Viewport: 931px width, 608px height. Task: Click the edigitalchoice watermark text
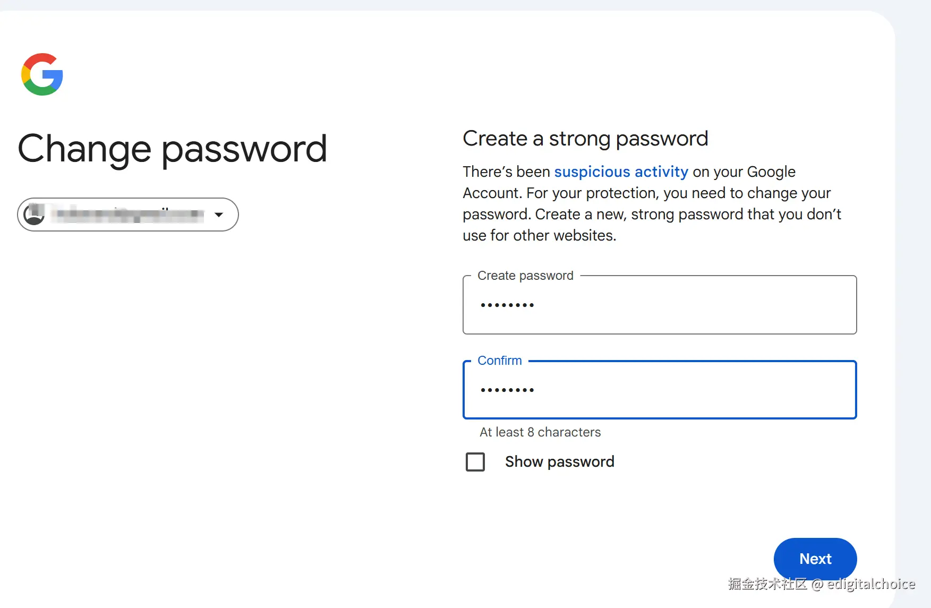(x=871, y=584)
